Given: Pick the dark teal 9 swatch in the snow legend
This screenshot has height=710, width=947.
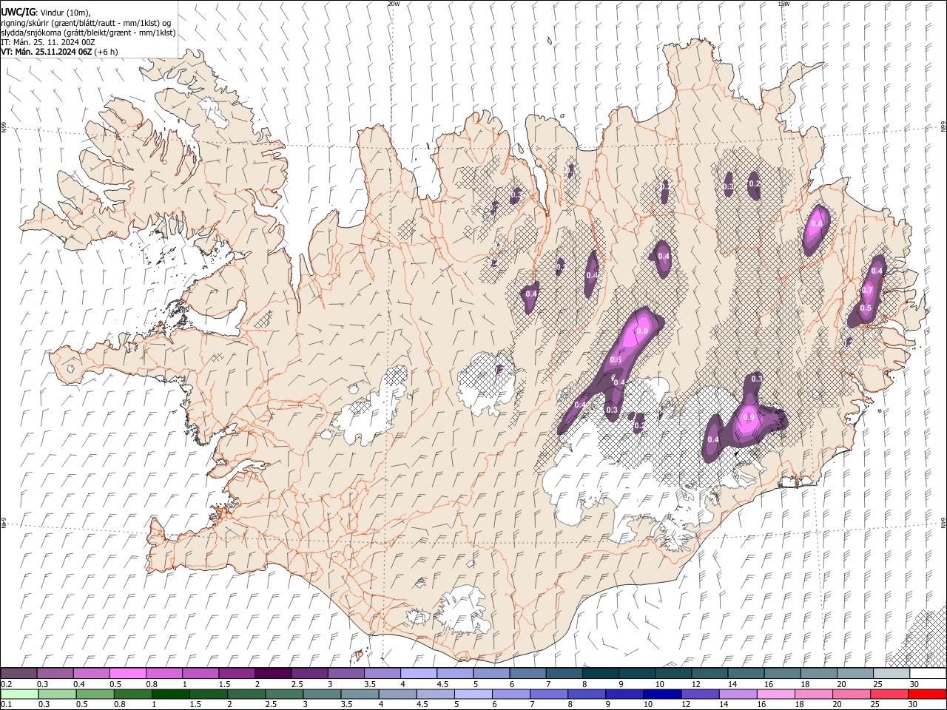Looking at the screenshot, I should (x=637, y=674).
